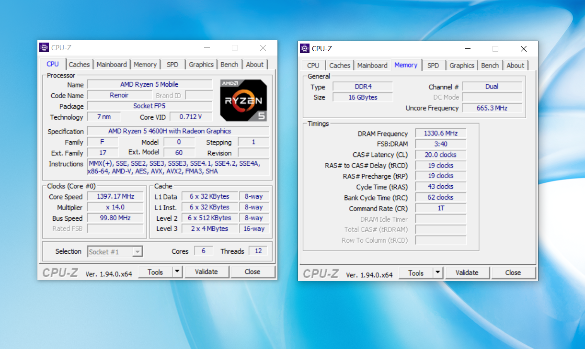The width and height of the screenshot is (585, 349).
Task: Click Validate button in right CPU-Z window
Action: (x=467, y=273)
